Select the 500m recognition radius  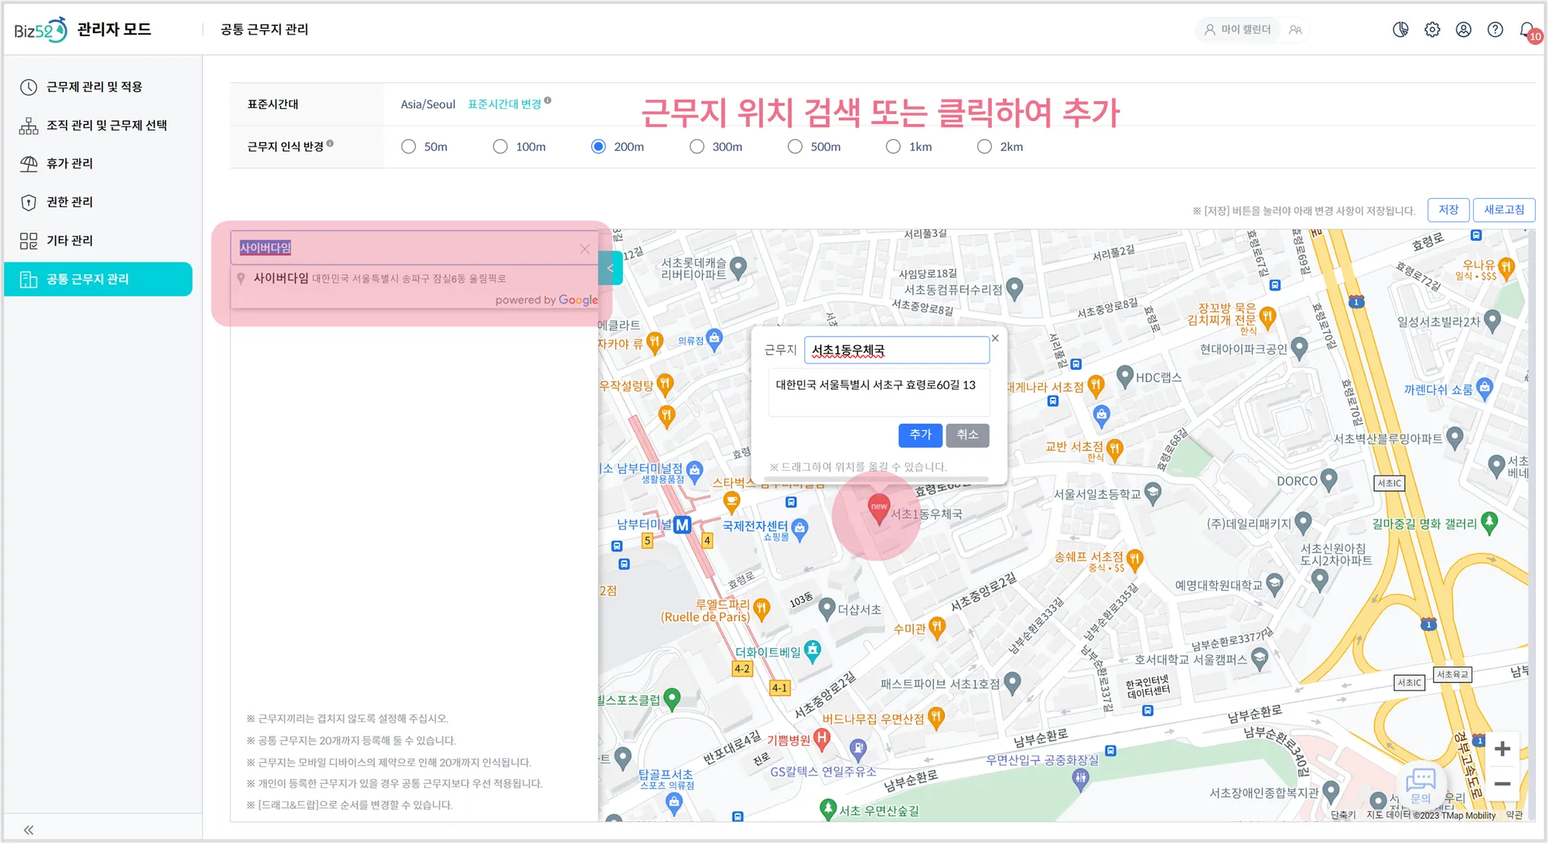point(795,147)
